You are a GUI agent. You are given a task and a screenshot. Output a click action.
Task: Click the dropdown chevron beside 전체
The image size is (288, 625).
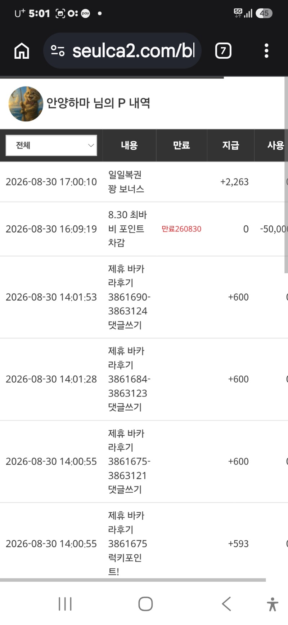click(91, 145)
